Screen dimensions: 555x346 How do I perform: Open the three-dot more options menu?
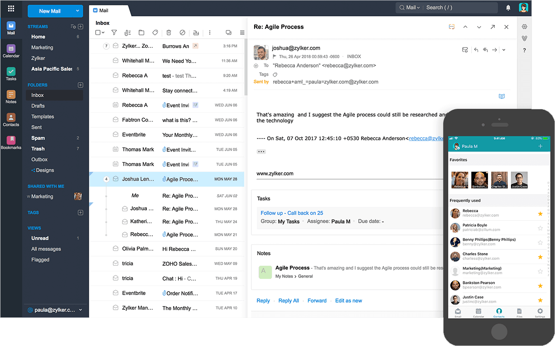[209, 33]
